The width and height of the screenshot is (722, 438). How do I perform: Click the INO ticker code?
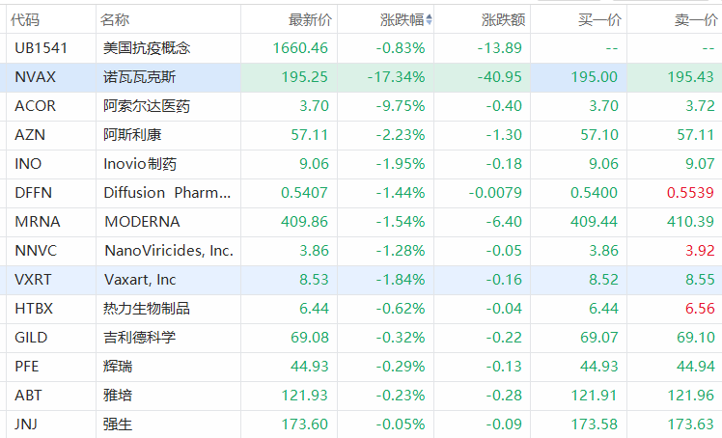coord(29,164)
